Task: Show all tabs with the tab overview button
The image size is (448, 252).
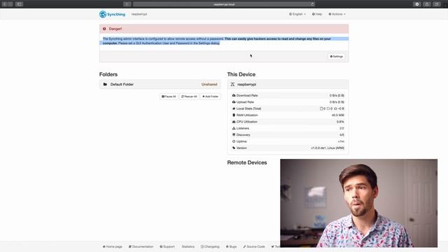Action: point(437,4)
